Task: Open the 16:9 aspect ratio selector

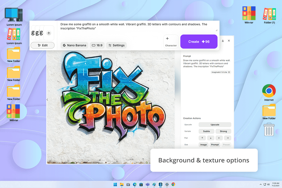Action: pyautogui.click(x=97, y=45)
